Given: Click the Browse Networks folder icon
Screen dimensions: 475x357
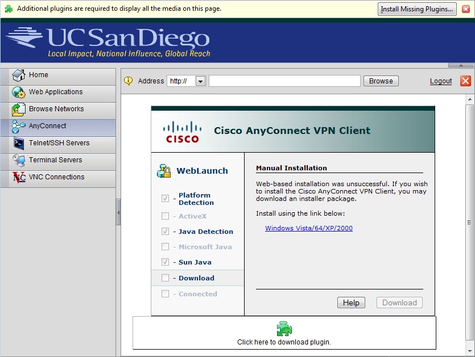Looking at the screenshot, I should (18, 110).
